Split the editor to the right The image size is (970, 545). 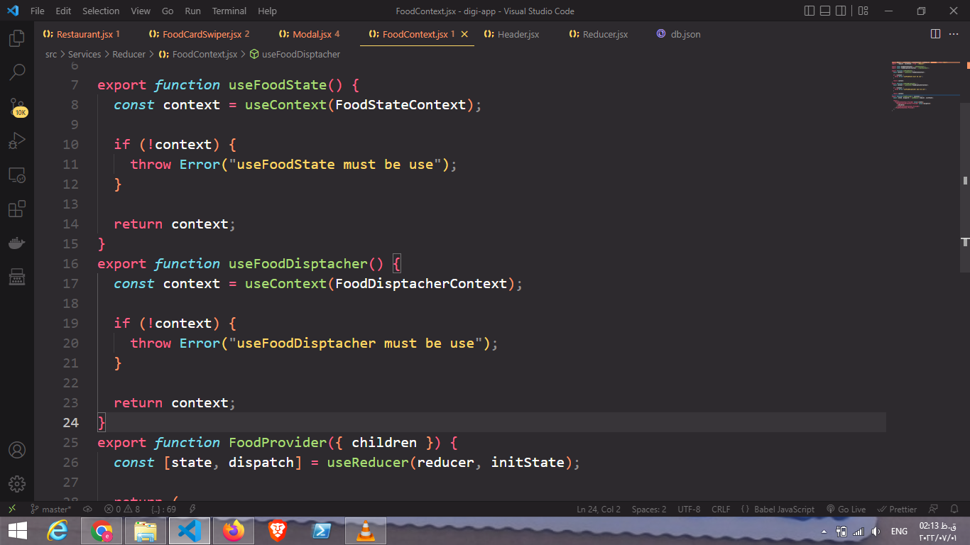[935, 34]
